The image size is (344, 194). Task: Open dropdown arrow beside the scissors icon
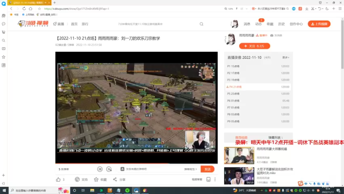click(316, 9)
